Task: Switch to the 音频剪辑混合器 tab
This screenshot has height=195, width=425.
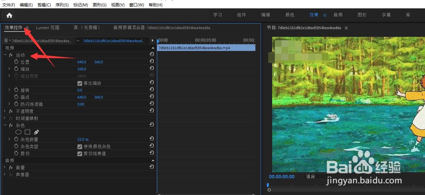Action: [162, 28]
